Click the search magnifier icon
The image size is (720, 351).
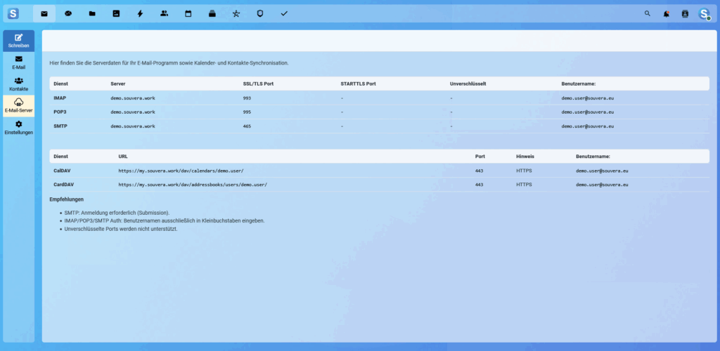point(648,13)
